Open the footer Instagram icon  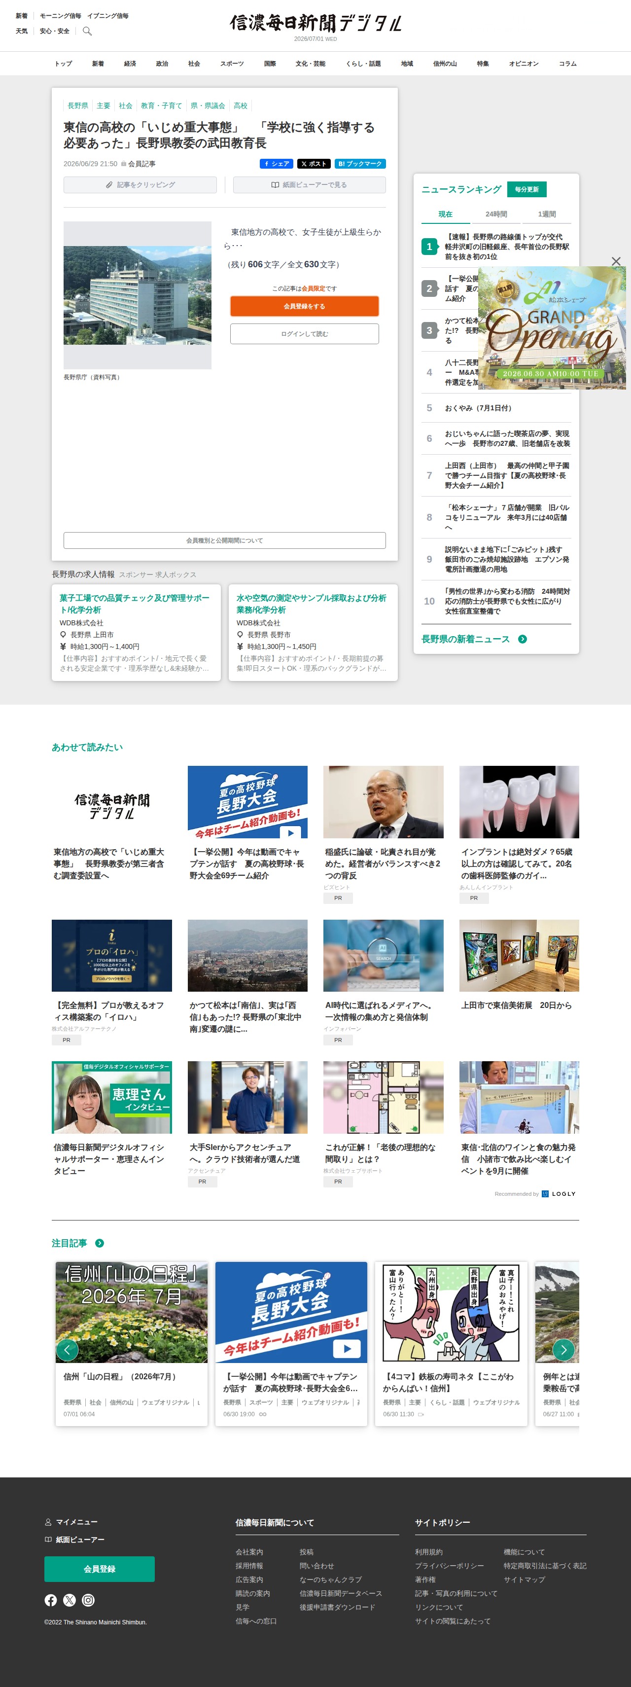click(x=88, y=1600)
